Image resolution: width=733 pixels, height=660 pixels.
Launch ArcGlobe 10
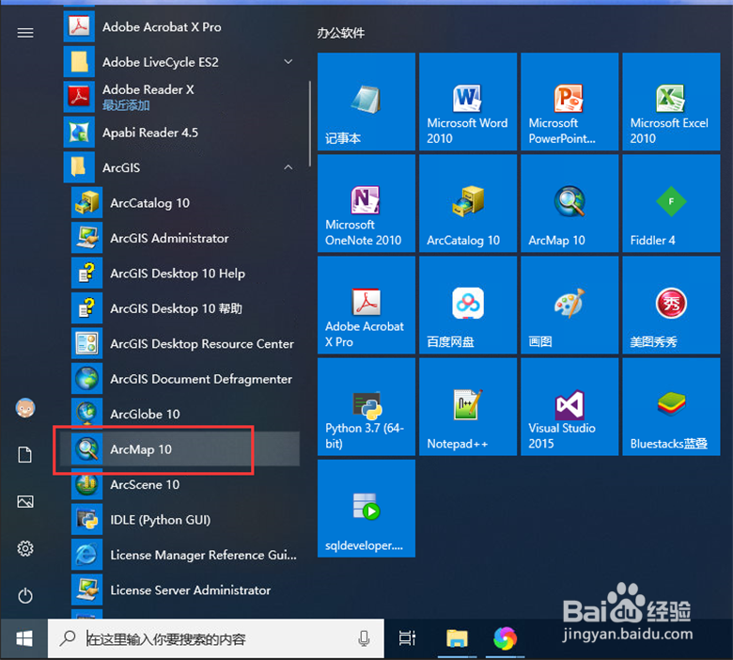click(185, 414)
